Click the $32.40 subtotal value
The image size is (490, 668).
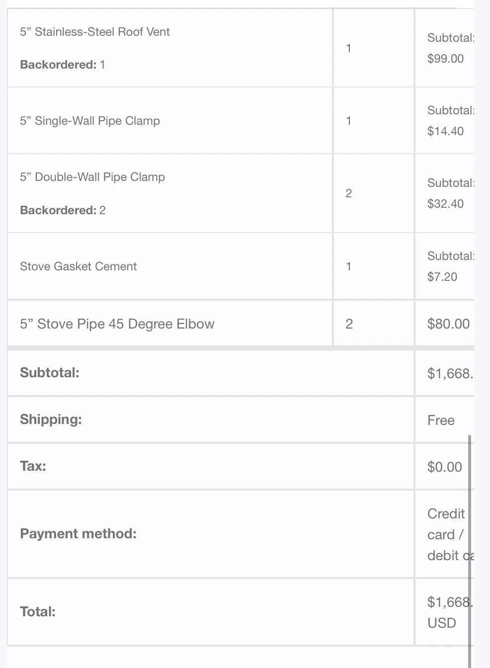tap(445, 204)
